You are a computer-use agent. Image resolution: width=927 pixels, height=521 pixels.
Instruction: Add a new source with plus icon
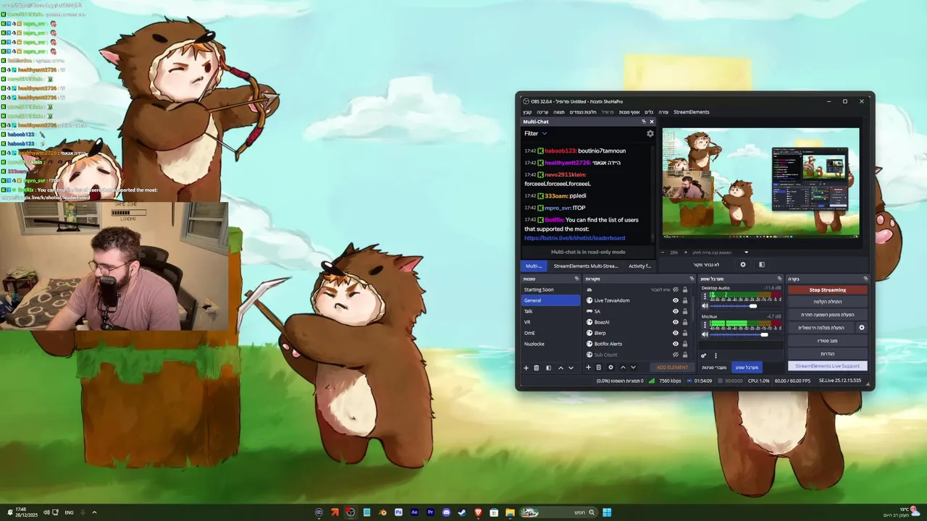pyautogui.click(x=588, y=368)
